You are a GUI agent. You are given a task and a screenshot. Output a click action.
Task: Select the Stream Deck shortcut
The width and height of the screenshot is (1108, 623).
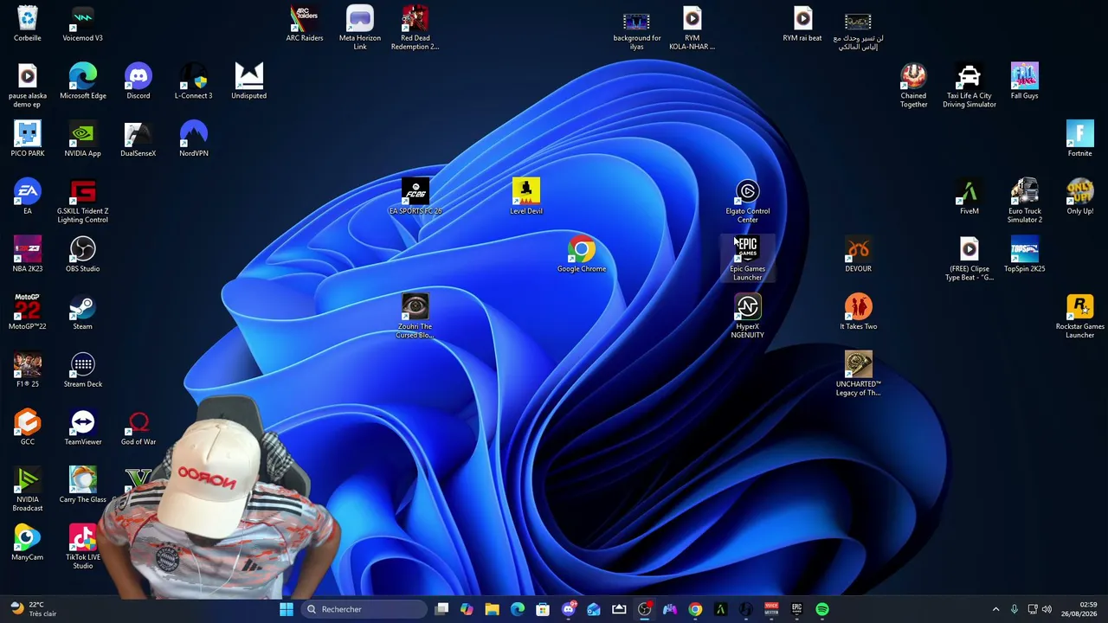pyautogui.click(x=83, y=370)
